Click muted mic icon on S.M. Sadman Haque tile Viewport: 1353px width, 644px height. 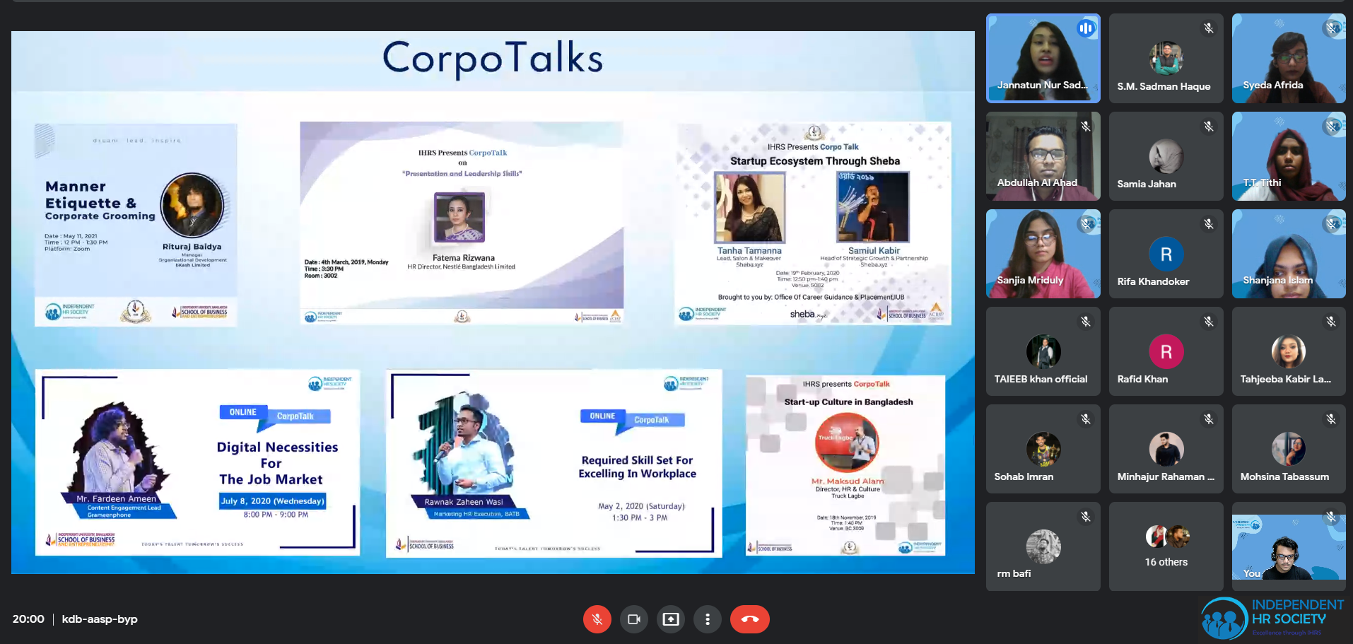[x=1209, y=28]
